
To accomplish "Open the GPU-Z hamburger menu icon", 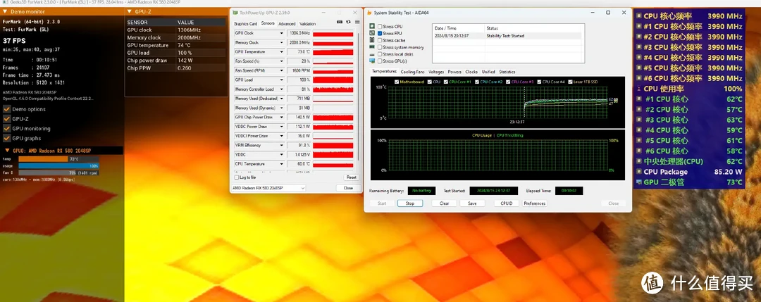I will coord(357,22).
